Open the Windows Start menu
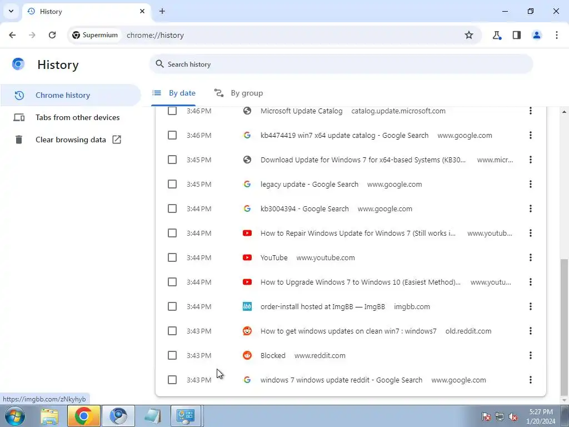 point(15,416)
